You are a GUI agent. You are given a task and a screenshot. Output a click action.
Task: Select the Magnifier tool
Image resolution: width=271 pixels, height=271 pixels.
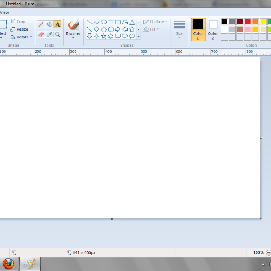pyautogui.click(x=58, y=34)
